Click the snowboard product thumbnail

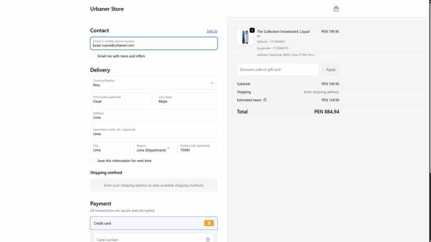[x=245, y=37]
